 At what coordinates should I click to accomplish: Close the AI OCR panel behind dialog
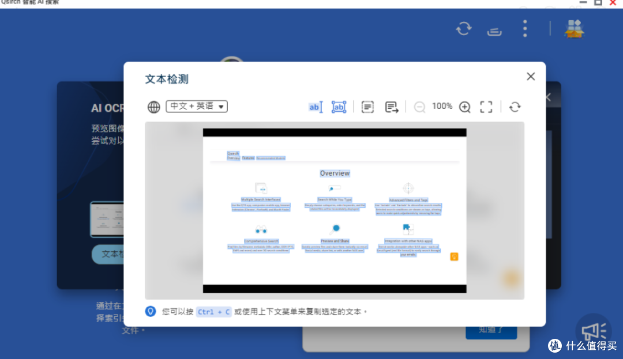[x=549, y=97]
